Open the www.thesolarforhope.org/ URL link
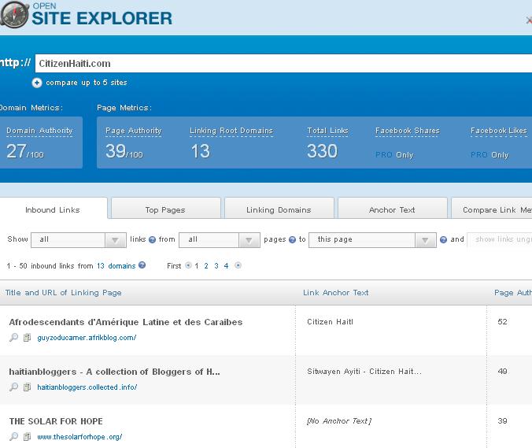Image resolution: width=532 pixels, height=448 pixels. (x=79, y=437)
